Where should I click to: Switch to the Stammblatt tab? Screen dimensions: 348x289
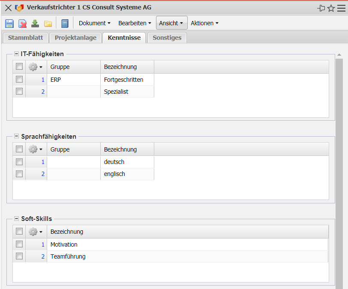pyautogui.click(x=25, y=38)
